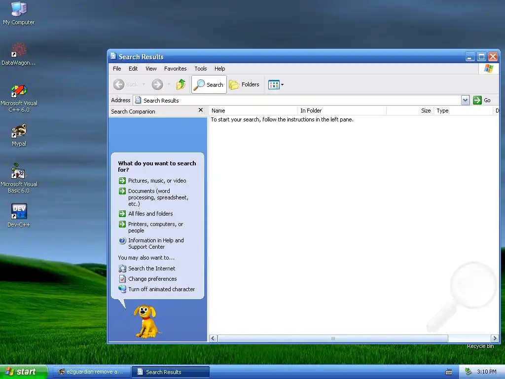505x379 pixels.
Task: Choose All files and folders
Action: point(146,214)
